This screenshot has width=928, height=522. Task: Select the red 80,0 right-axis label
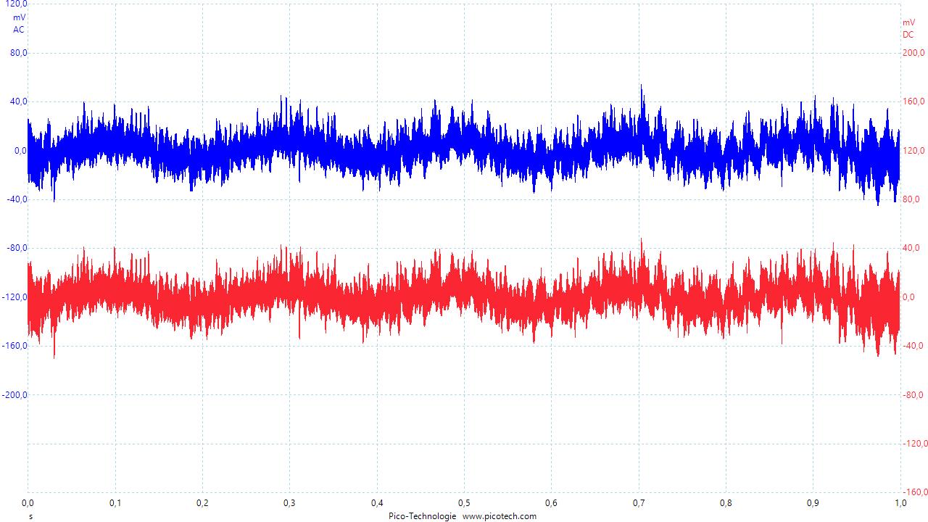(911, 199)
